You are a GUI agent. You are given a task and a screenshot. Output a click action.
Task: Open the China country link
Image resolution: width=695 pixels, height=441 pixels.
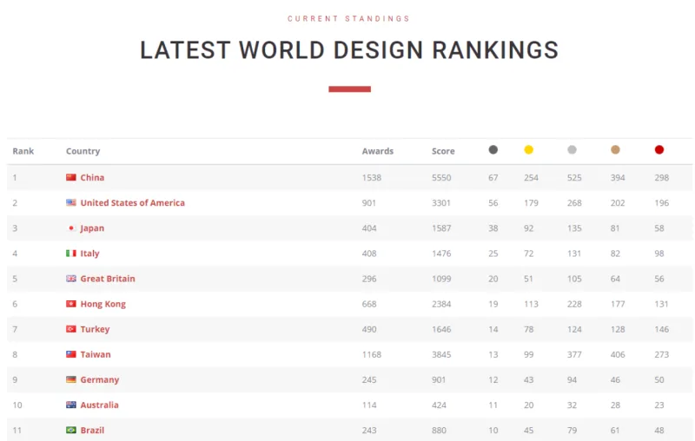tap(92, 178)
